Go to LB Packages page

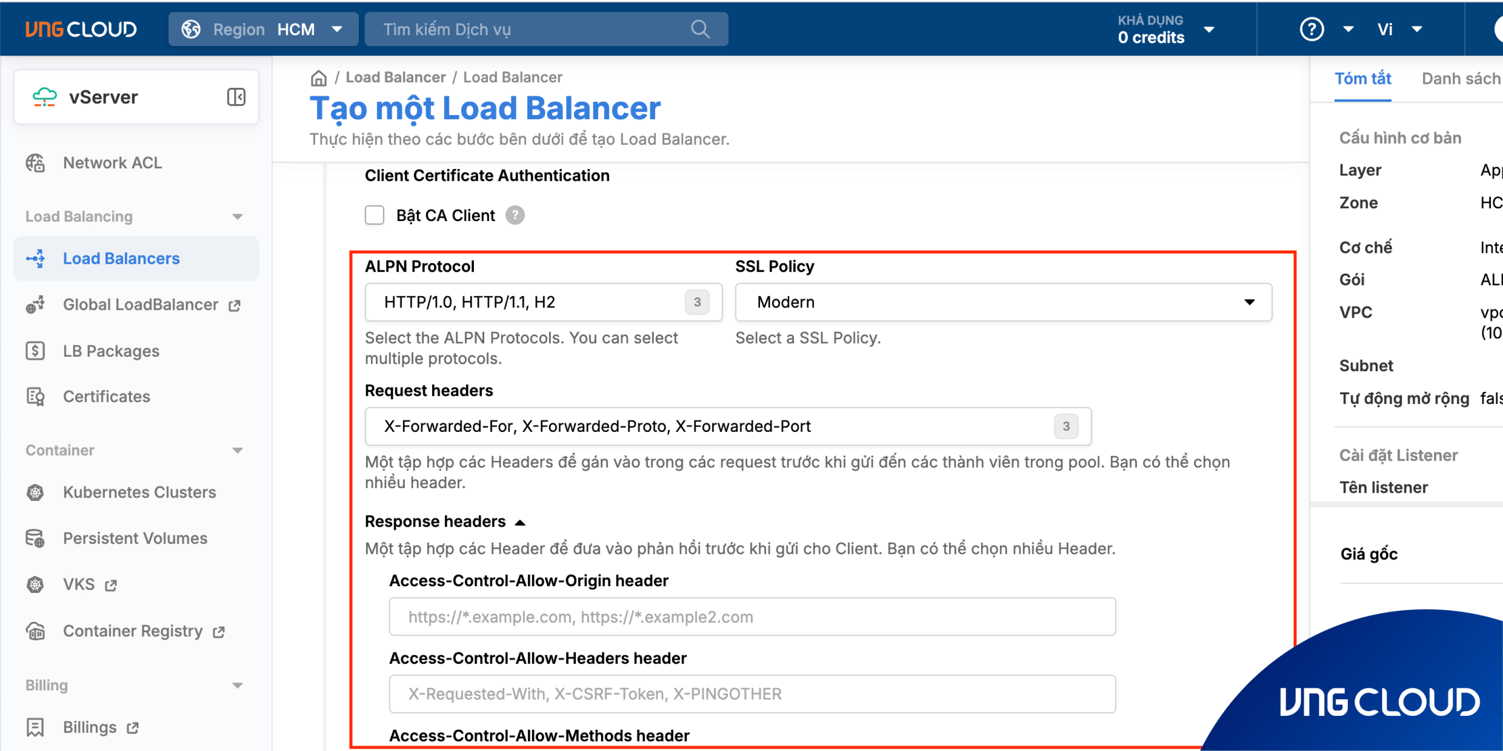click(111, 351)
